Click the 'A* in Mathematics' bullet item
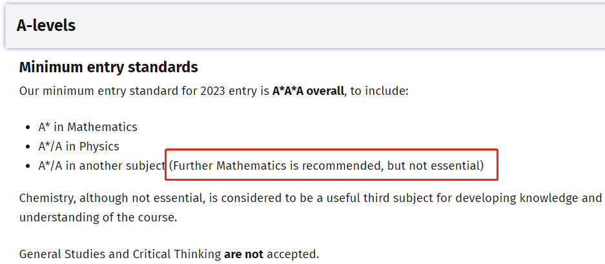The height and width of the screenshot is (264, 605). [x=88, y=127]
